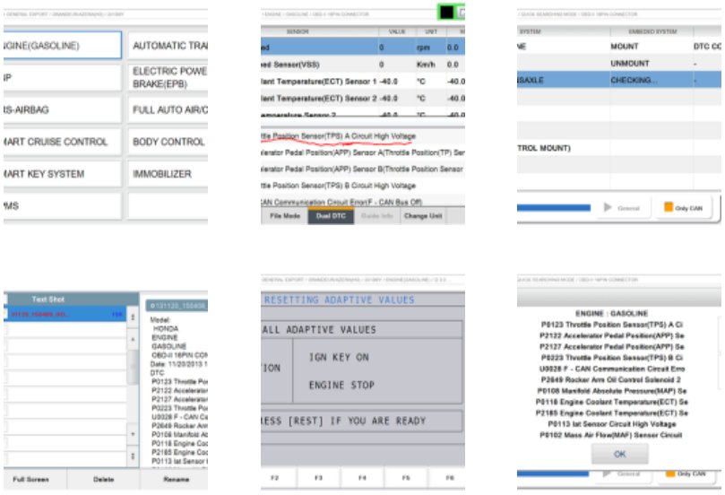This screenshot has height=495, width=725.
Task: Click the black square icon in green frame
Action: click(446, 13)
